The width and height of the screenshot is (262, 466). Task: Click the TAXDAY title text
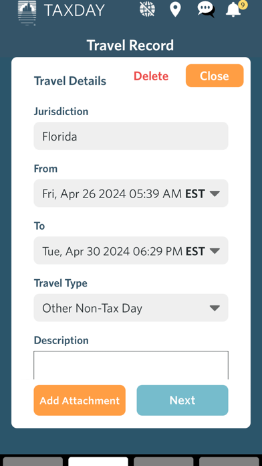(74, 11)
